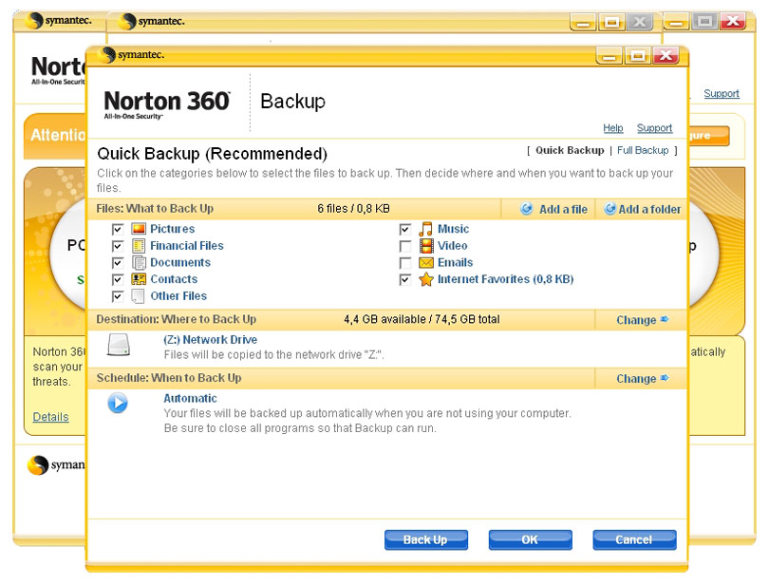The width and height of the screenshot is (769, 585).
Task: Enable the Video checkbox
Action: [405, 246]
